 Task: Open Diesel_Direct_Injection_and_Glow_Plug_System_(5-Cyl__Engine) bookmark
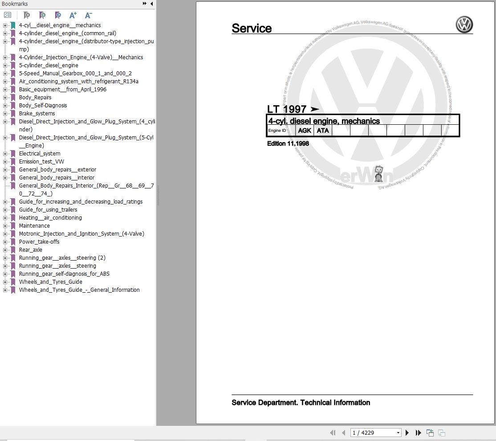click(x=86, y=142)
